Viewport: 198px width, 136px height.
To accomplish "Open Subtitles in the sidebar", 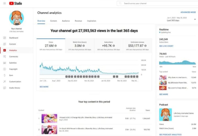I will (13, 63).
